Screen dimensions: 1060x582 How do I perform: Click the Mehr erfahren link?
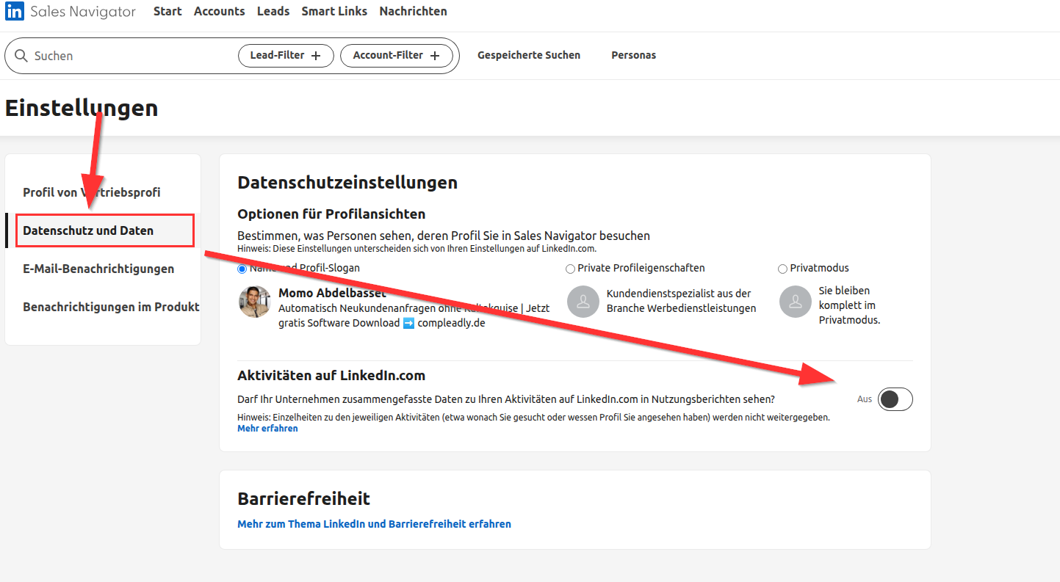(x=267, y=429)
